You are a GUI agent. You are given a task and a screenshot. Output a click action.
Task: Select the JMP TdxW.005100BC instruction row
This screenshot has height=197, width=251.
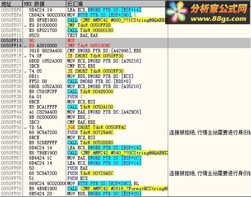tap(126, 46)
